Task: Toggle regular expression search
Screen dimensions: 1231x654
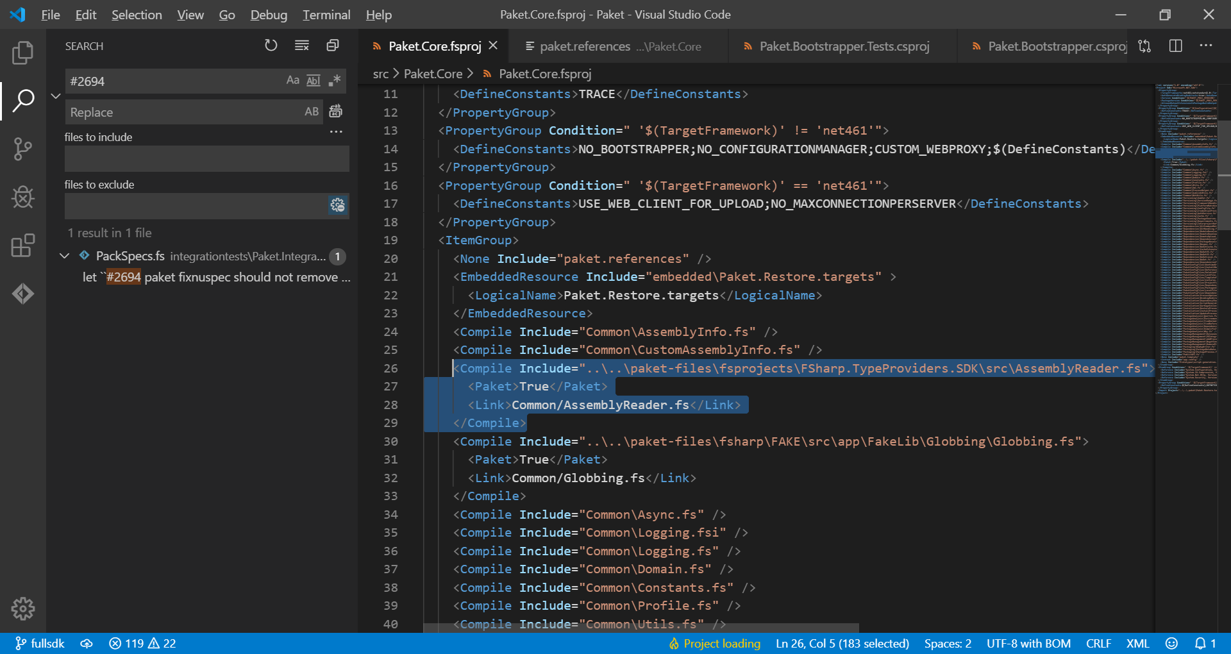Action: (333, 80)
